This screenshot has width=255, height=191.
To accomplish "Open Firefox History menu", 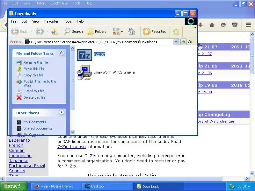I will [x=41, y=3].
